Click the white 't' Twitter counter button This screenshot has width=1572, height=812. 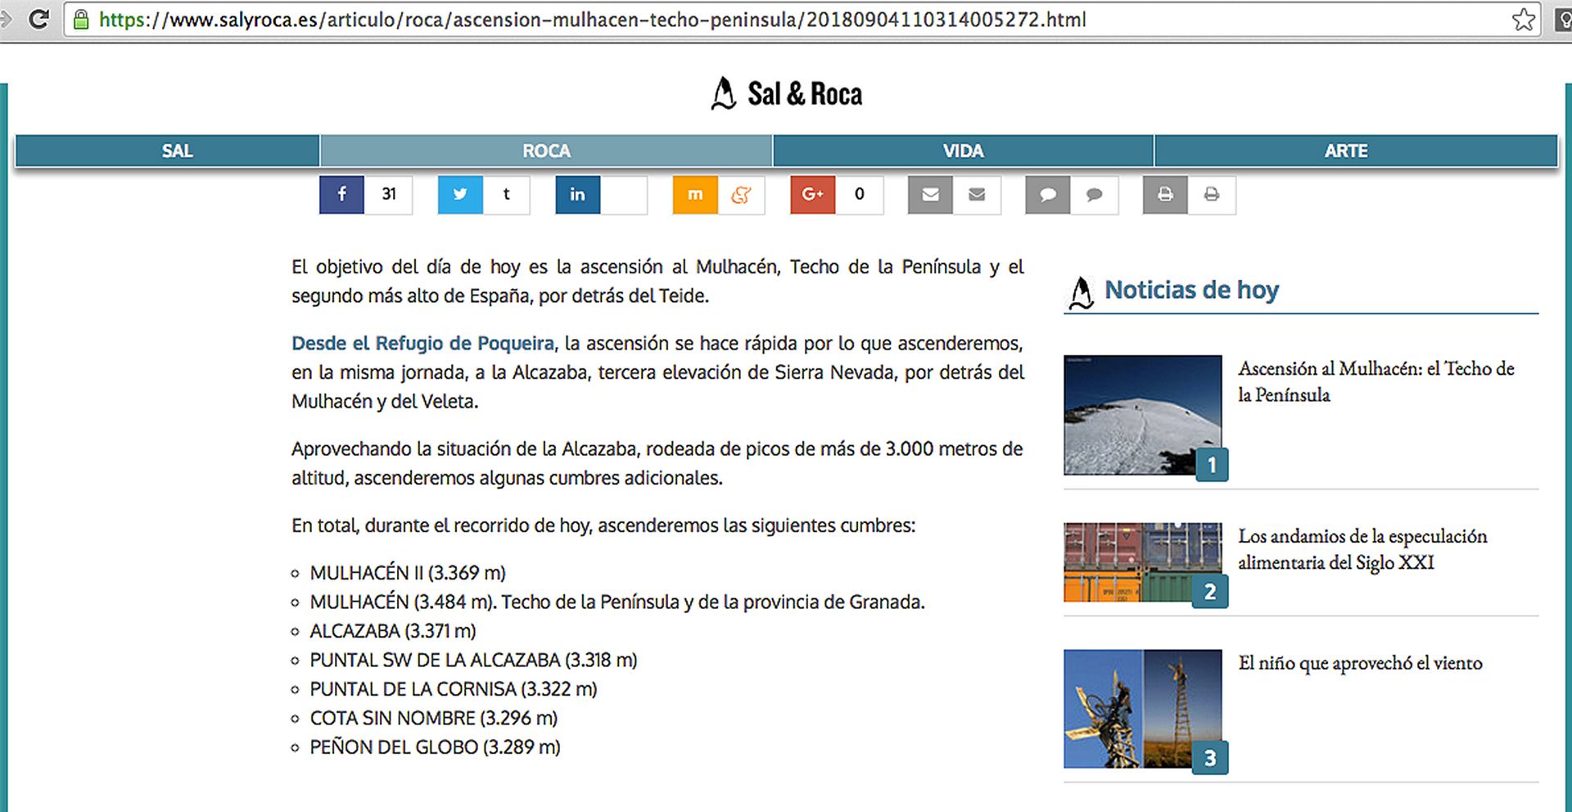click(507, 195)
